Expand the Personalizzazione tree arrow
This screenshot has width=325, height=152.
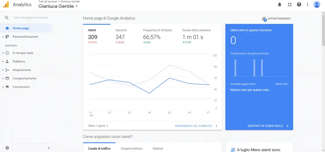point(3,37)
